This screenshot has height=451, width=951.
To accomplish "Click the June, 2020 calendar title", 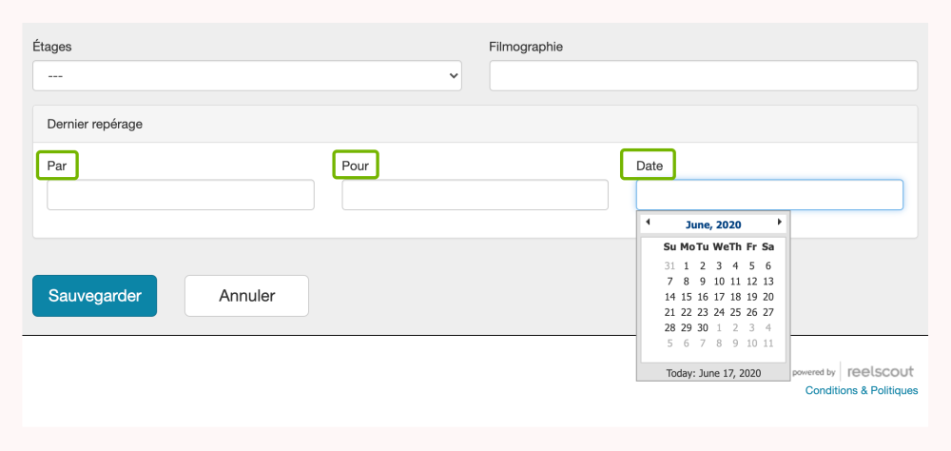I will tap(713, 225).
